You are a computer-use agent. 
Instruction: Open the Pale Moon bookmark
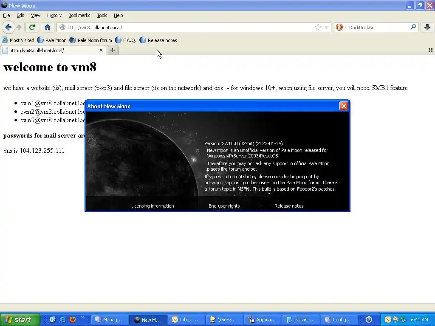52,40
